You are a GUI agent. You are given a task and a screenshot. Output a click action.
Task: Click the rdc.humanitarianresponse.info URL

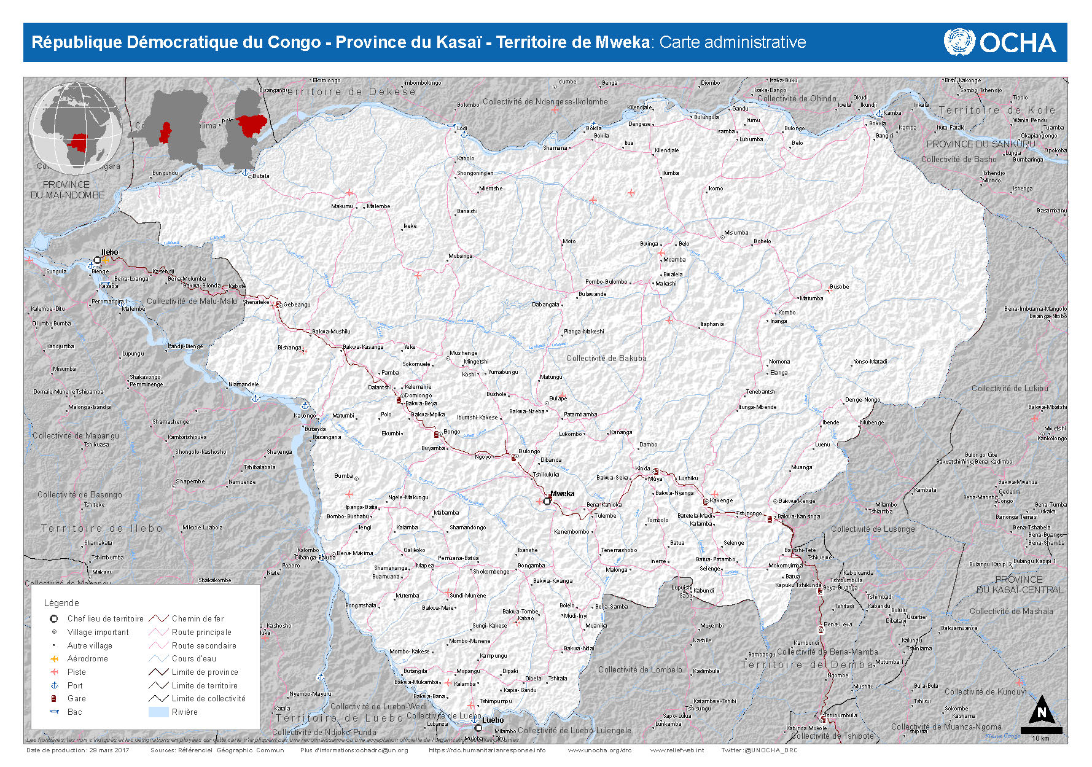pos(486,750)
